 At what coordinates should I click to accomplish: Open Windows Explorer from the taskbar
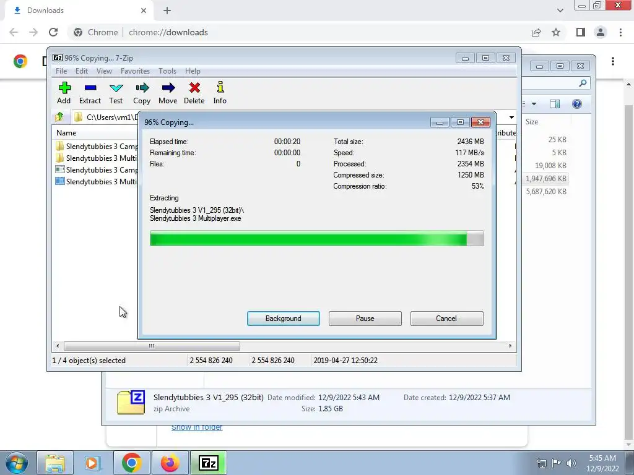click(x=55, y=463)
